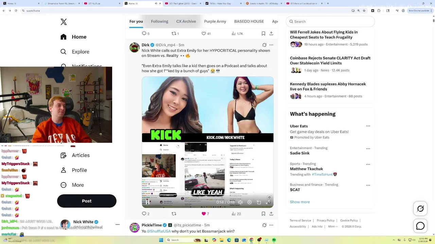
Task: Open Grok action on PickleTime's post
Action: [x=264, y=225]
